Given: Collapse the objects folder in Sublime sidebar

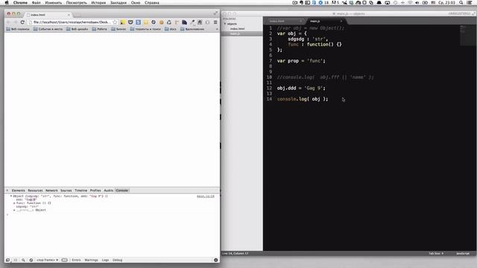Looking at the screenshot, I should coord(225,24).
